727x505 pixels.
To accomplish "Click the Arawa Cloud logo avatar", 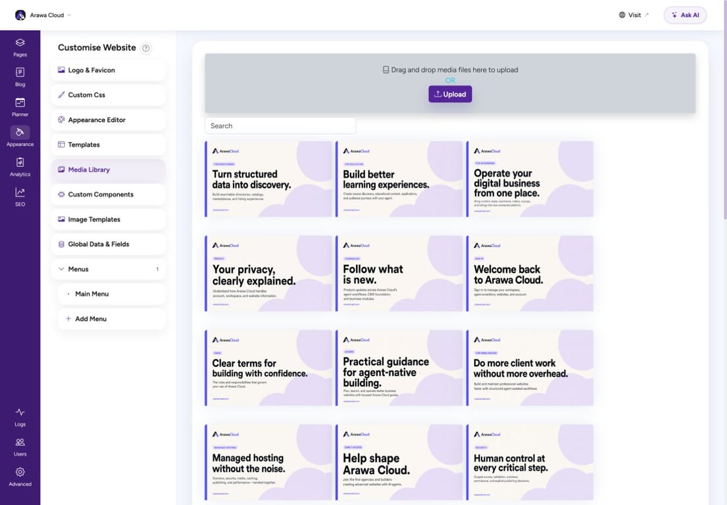I will [x=20, y=15].
